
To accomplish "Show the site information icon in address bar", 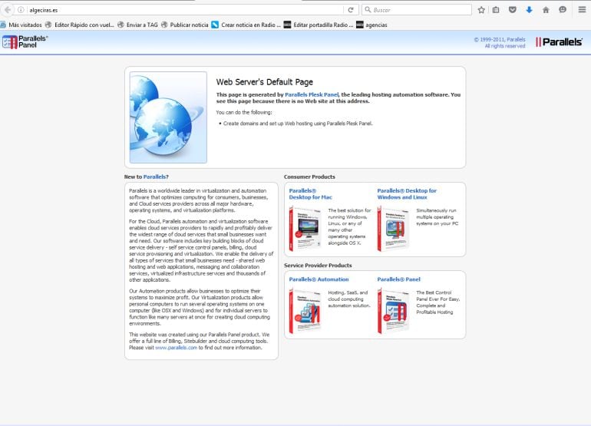I will click(21, 10).
